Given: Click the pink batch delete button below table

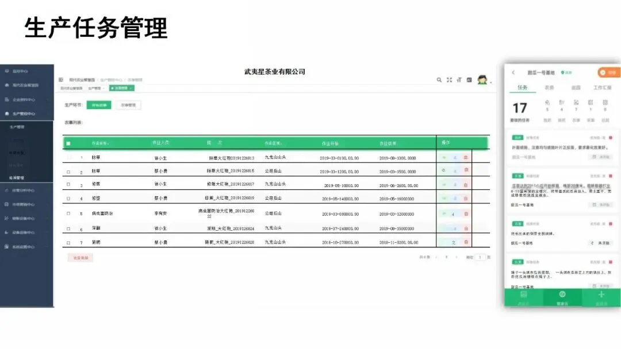Looking at the screenshot, I should click(x=80, y=258).
